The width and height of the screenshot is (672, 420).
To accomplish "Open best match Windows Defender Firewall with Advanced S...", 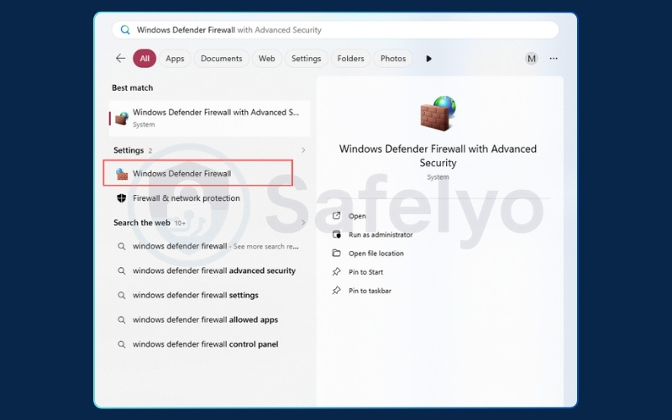I will point(209,118).
